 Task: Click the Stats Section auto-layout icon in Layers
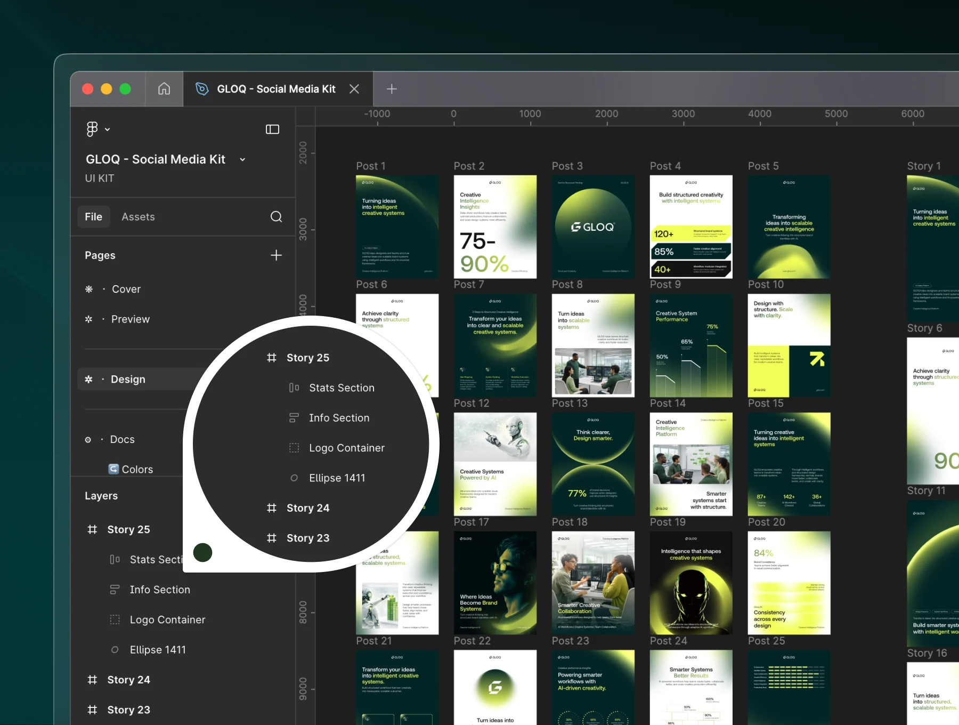(115, 559)
